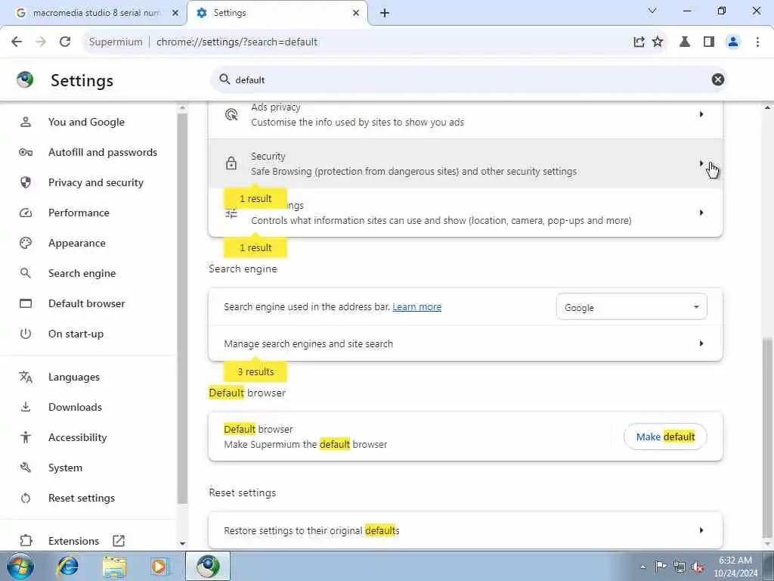This screenshot has height=581, width=774.
Task: Open the experiments flask icon
Action: pyautogui.click(x=685, y=42)
